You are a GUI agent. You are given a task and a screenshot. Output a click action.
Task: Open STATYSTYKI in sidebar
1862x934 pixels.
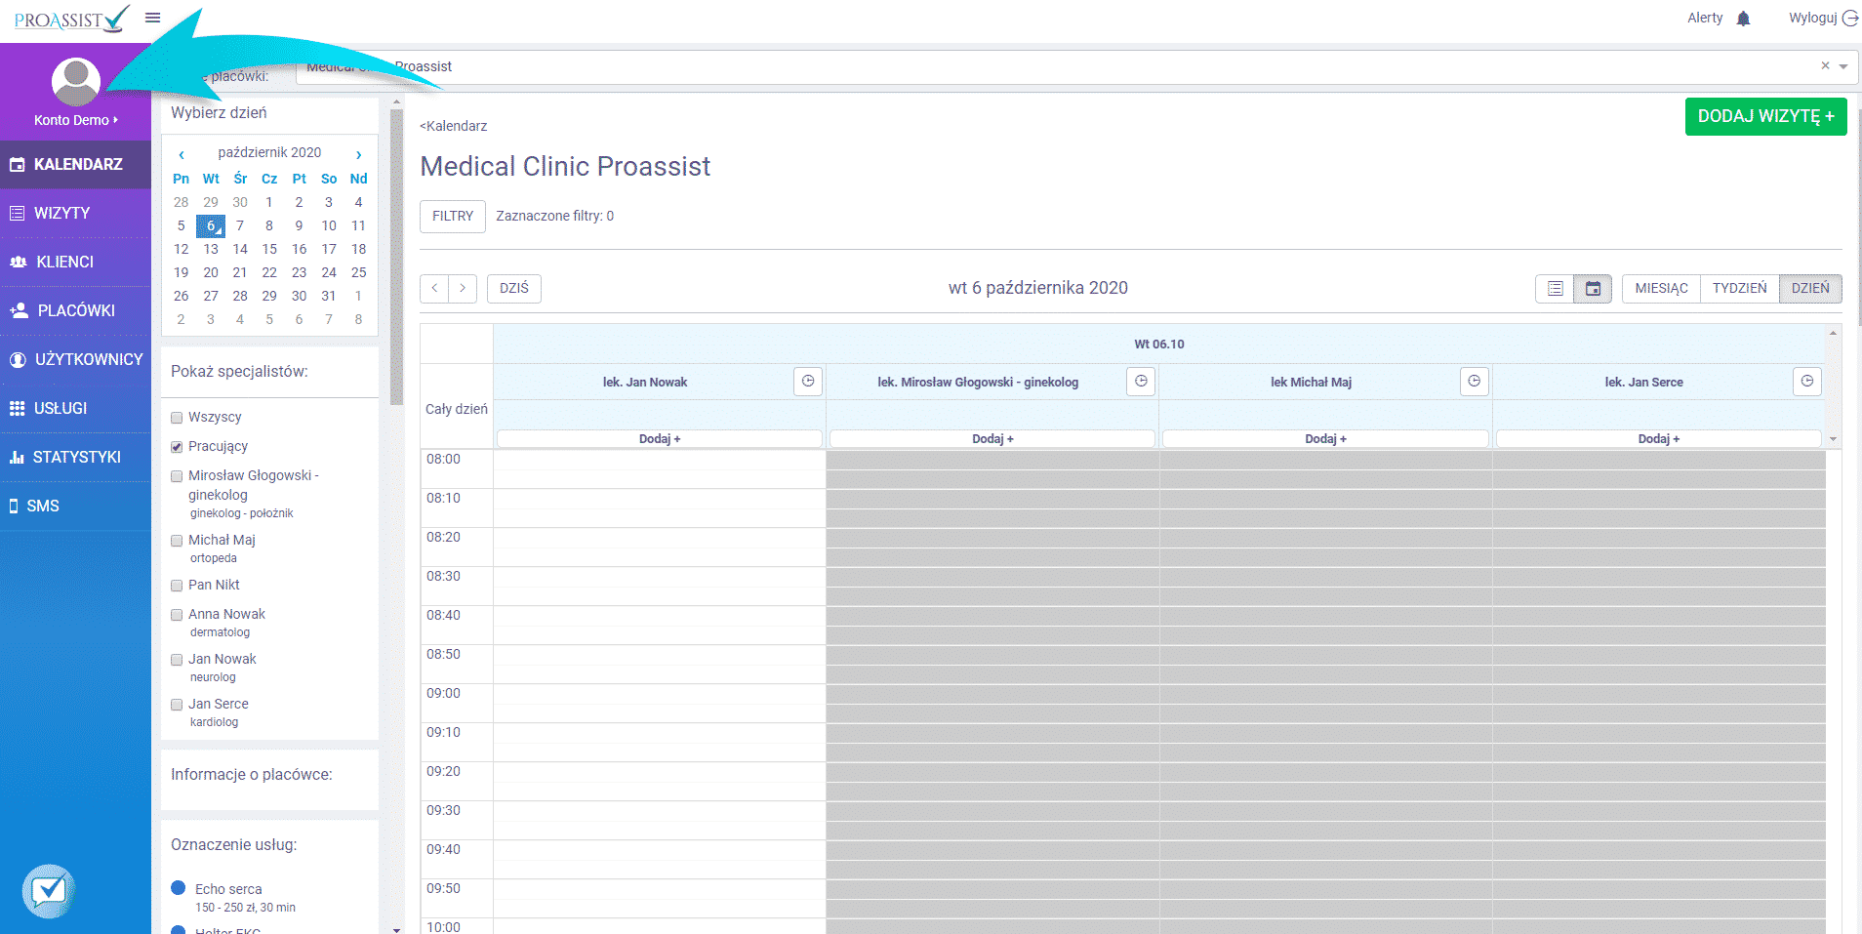point(76,457)
